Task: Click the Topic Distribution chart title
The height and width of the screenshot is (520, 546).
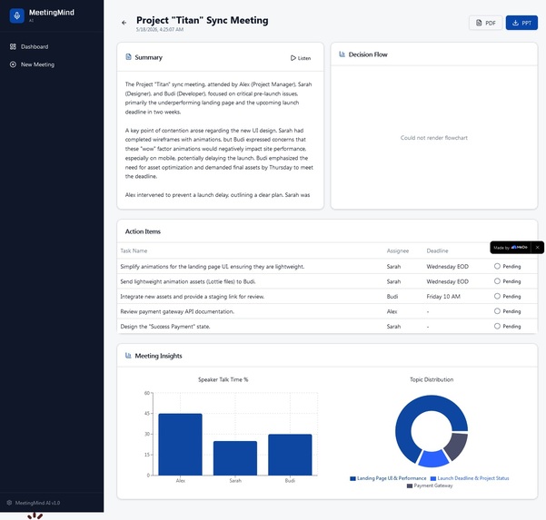Action: (x=432, y=379)
